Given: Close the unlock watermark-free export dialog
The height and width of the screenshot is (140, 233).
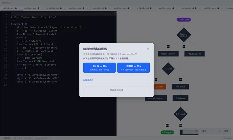Looking at the screenshot, I should [148, 49].
